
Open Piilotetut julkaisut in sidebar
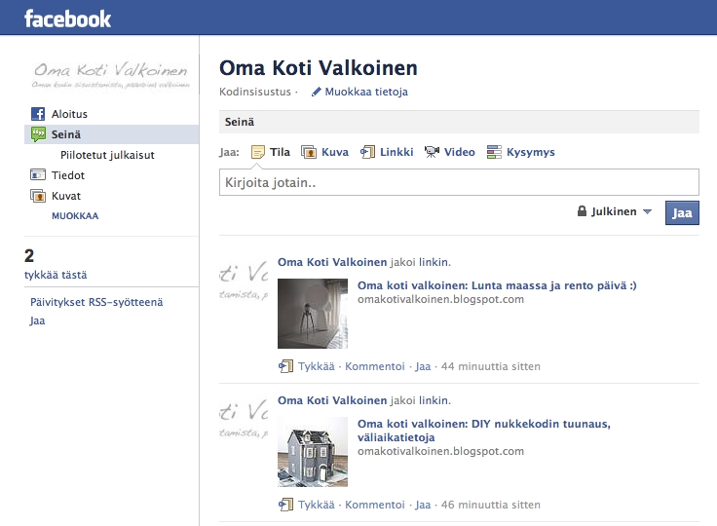[x=107, y=155]
